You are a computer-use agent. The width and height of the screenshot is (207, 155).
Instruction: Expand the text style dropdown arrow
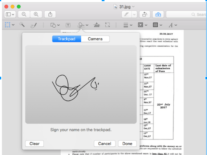[x=176, y=25]
